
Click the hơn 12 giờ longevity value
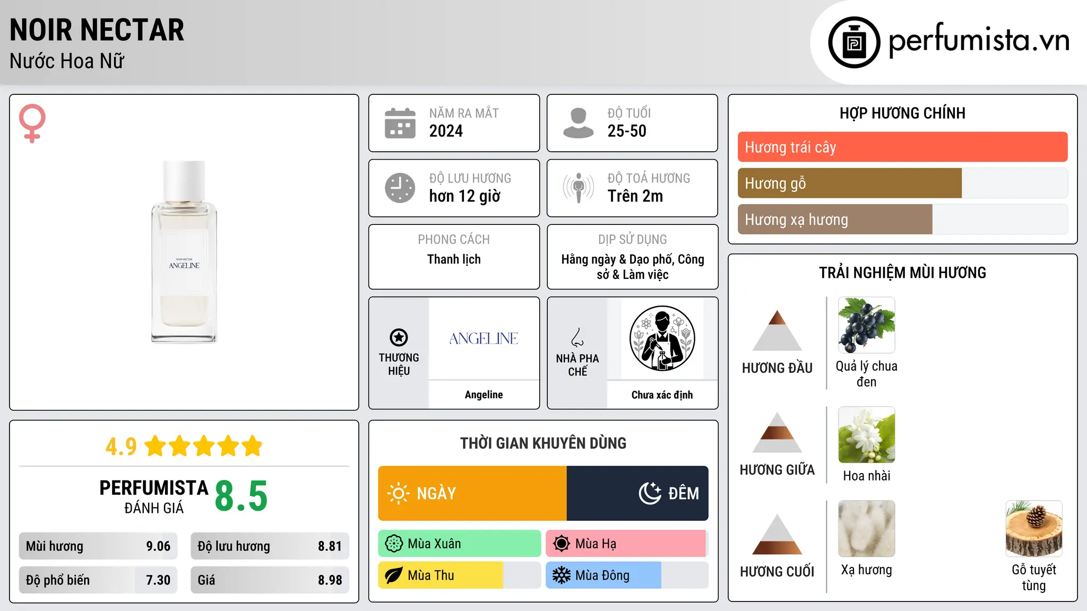pos(465,196)
